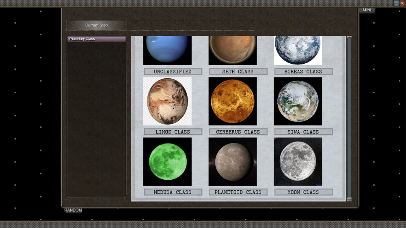The width and height of the screenshot is (406, 228).
Task: Select the icy Boreas Class planet image
Action: coord(298,50)
